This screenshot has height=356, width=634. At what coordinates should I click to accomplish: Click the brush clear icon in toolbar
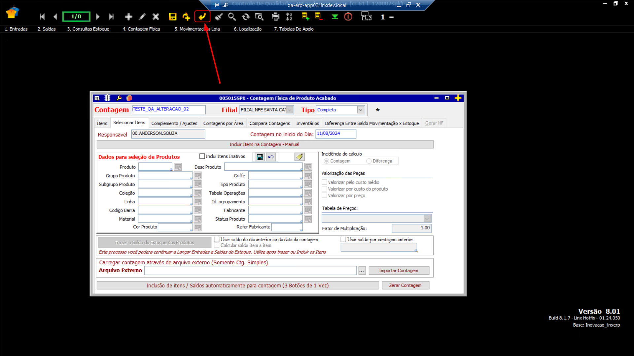click(218, 16)
